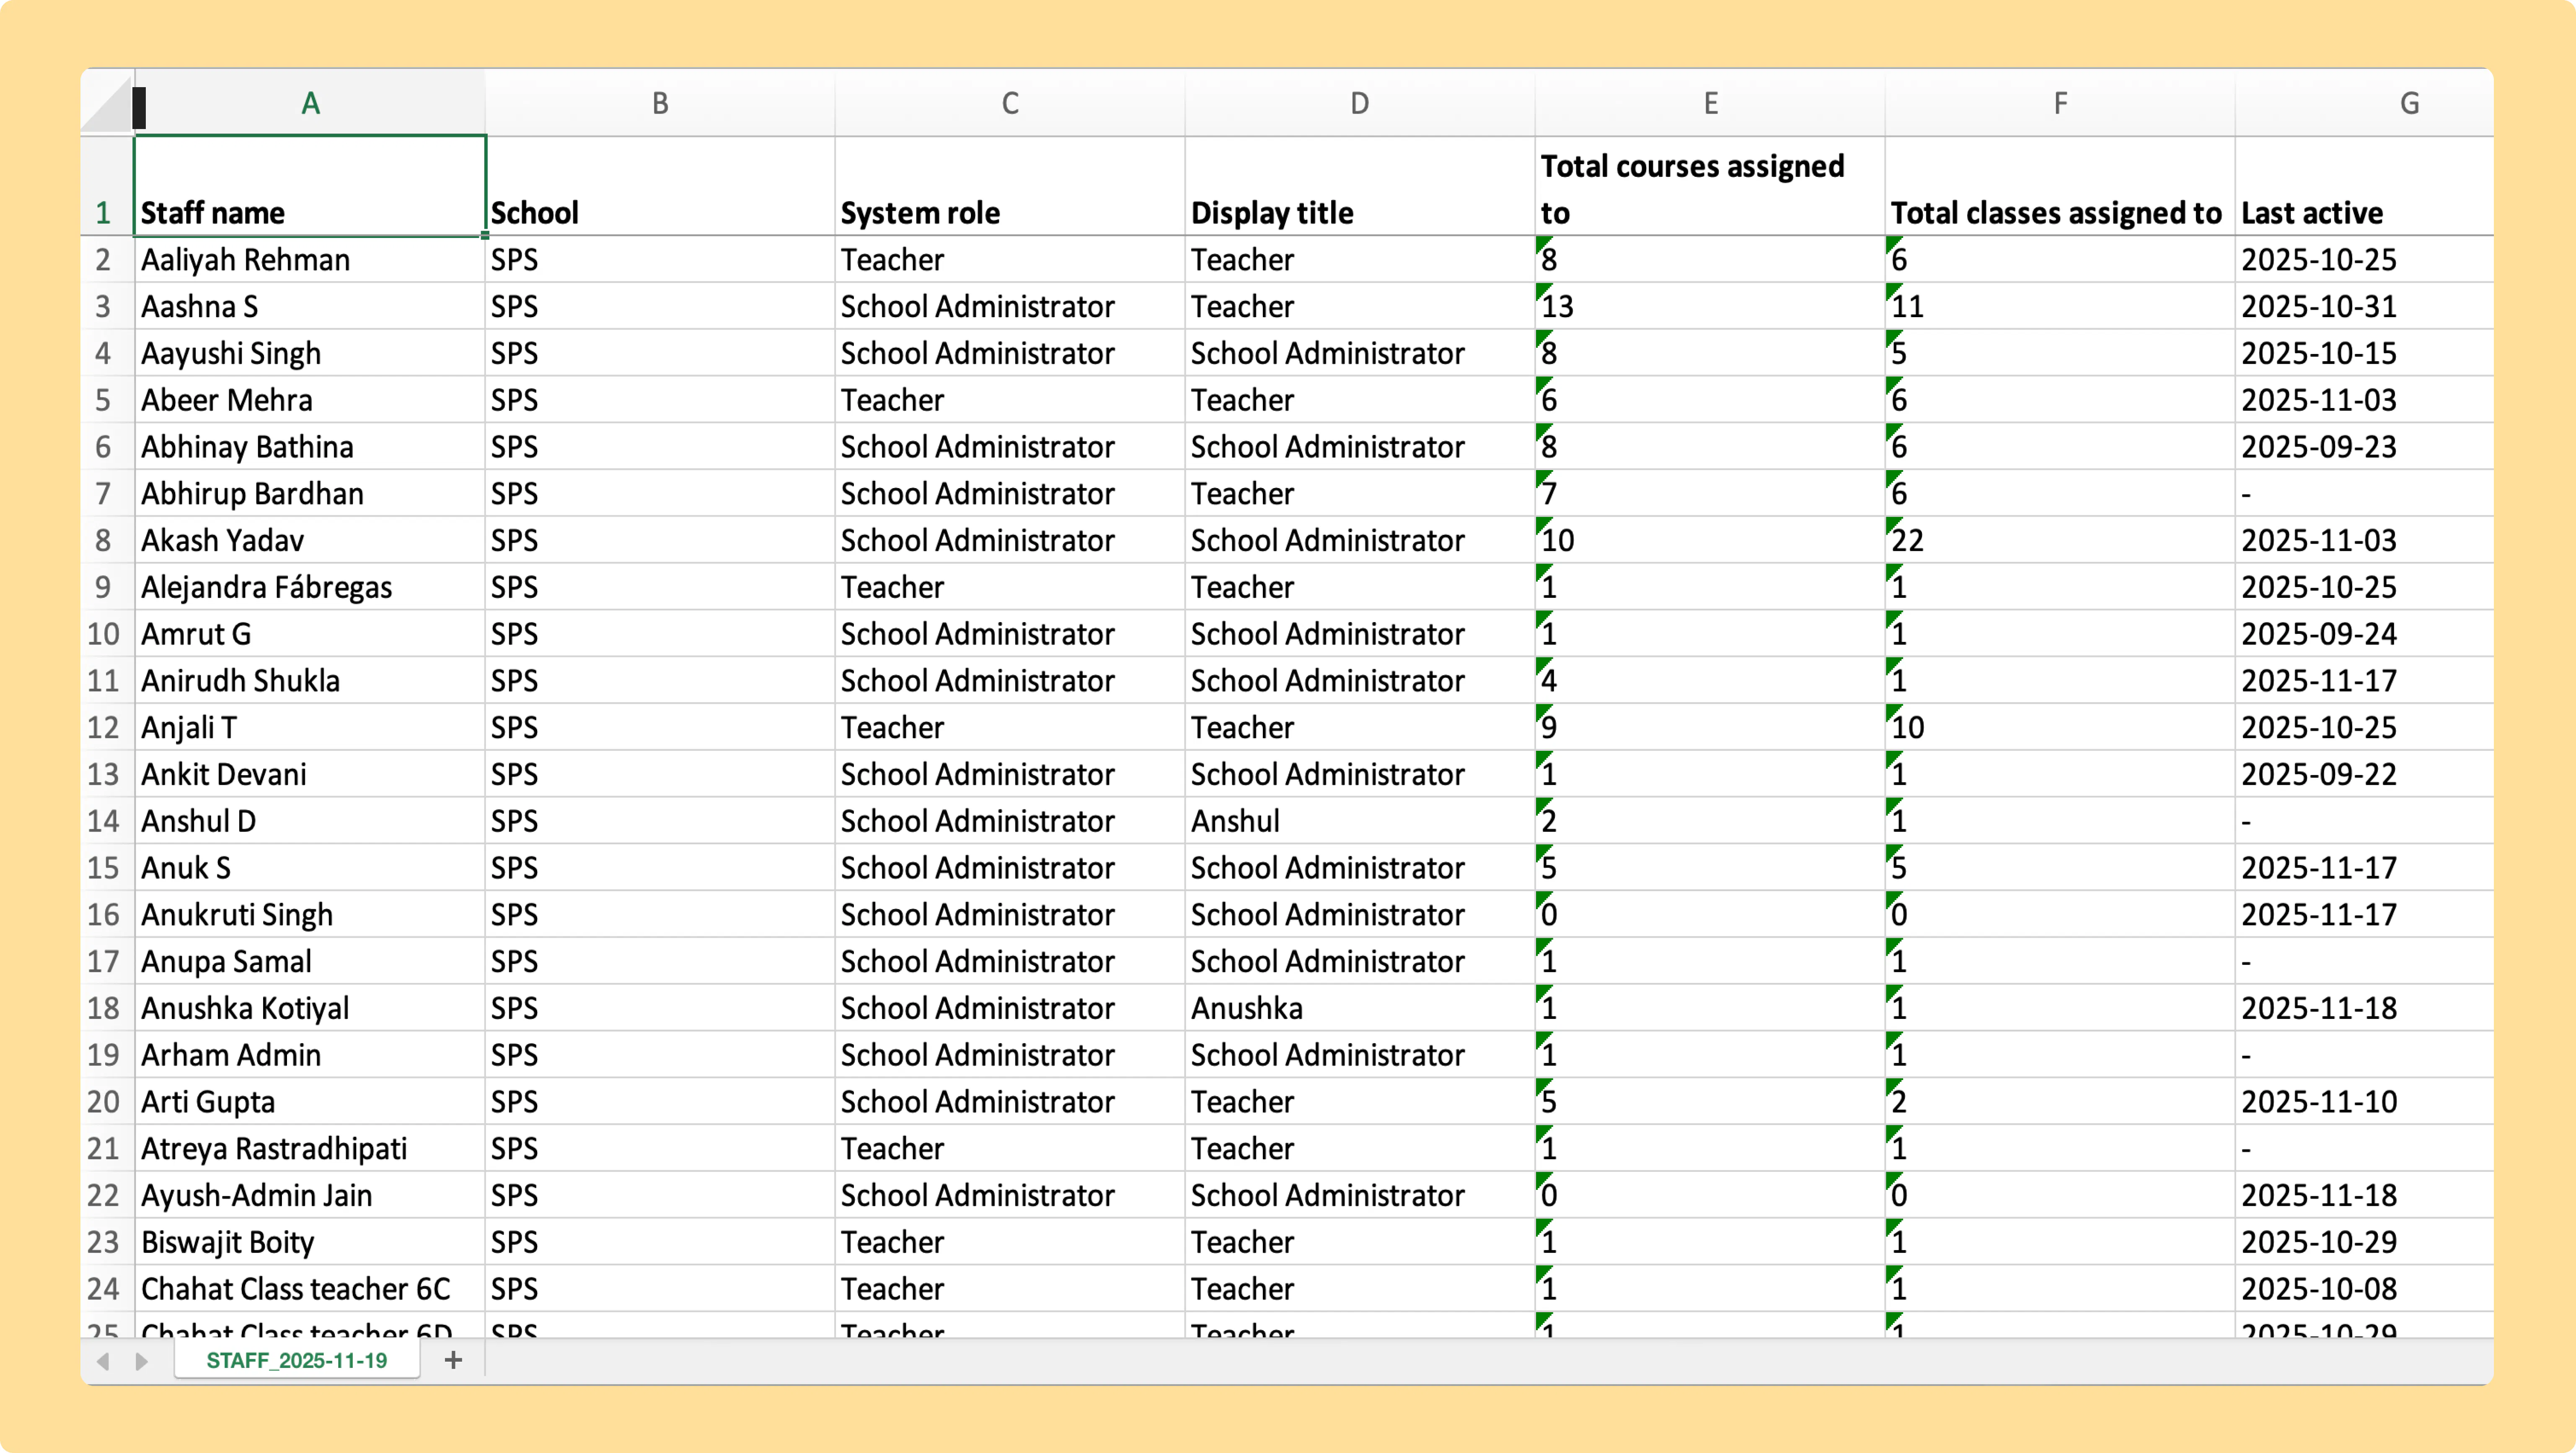This screenshot has height=1453, width=2576.
Task: Click the 'System role' header cell
Action: pos(1010,187)
